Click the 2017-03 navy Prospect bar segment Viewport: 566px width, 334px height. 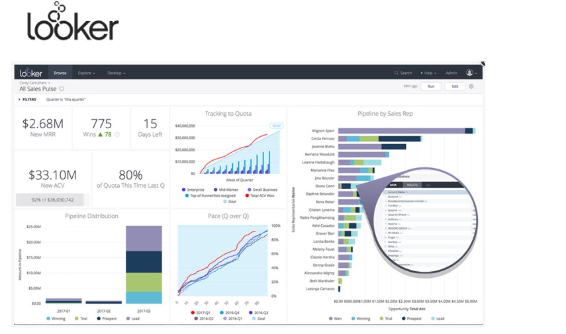pyautogui.click(x=144, y=262)
